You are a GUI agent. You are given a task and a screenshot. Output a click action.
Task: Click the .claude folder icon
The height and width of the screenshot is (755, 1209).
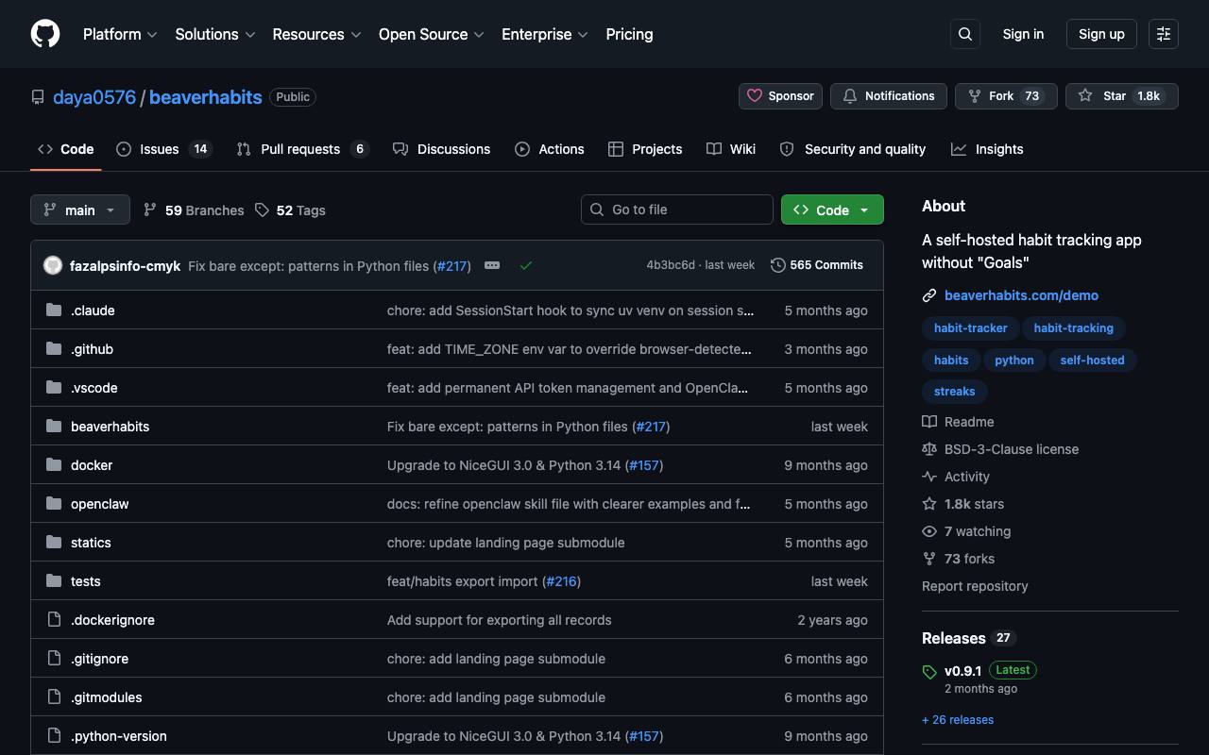point(54,310)
